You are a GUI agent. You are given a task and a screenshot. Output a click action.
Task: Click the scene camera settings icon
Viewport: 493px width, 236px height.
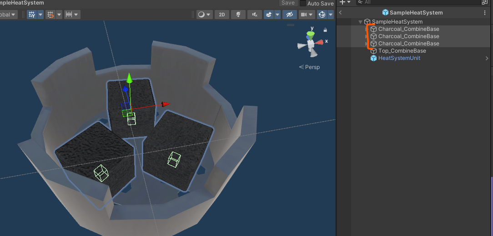pos(304,15)
